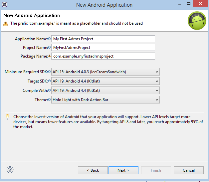Click the Project Name text field

(103, 48)
